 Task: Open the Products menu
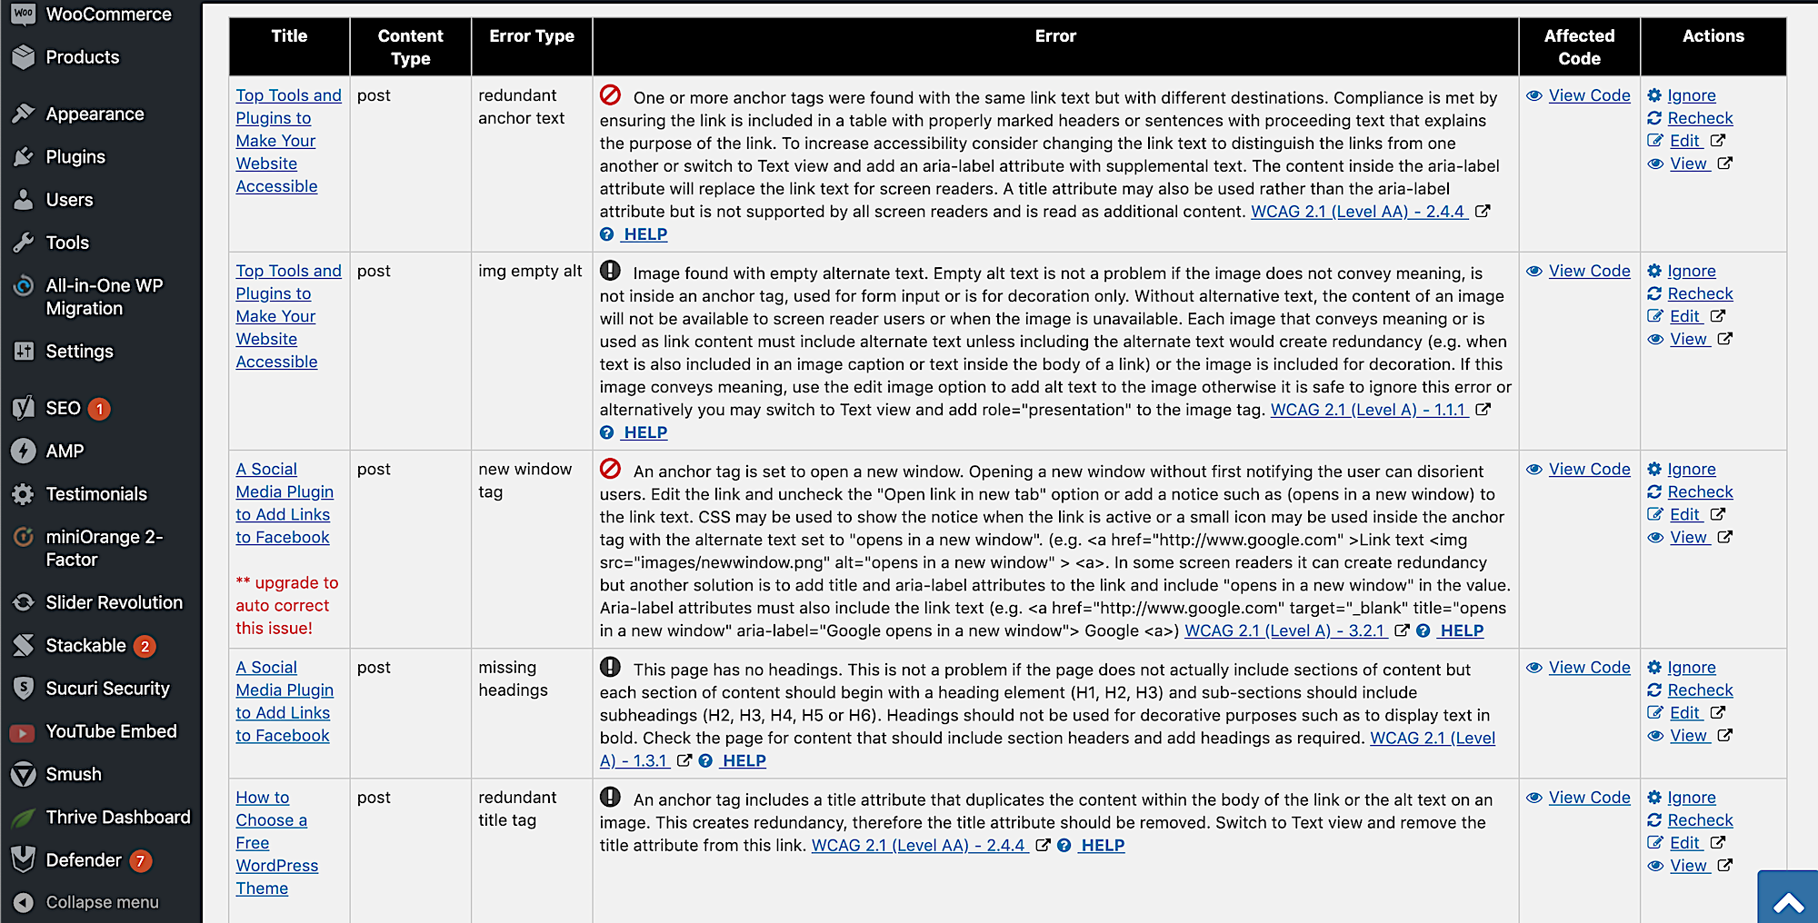click(83, 57)
